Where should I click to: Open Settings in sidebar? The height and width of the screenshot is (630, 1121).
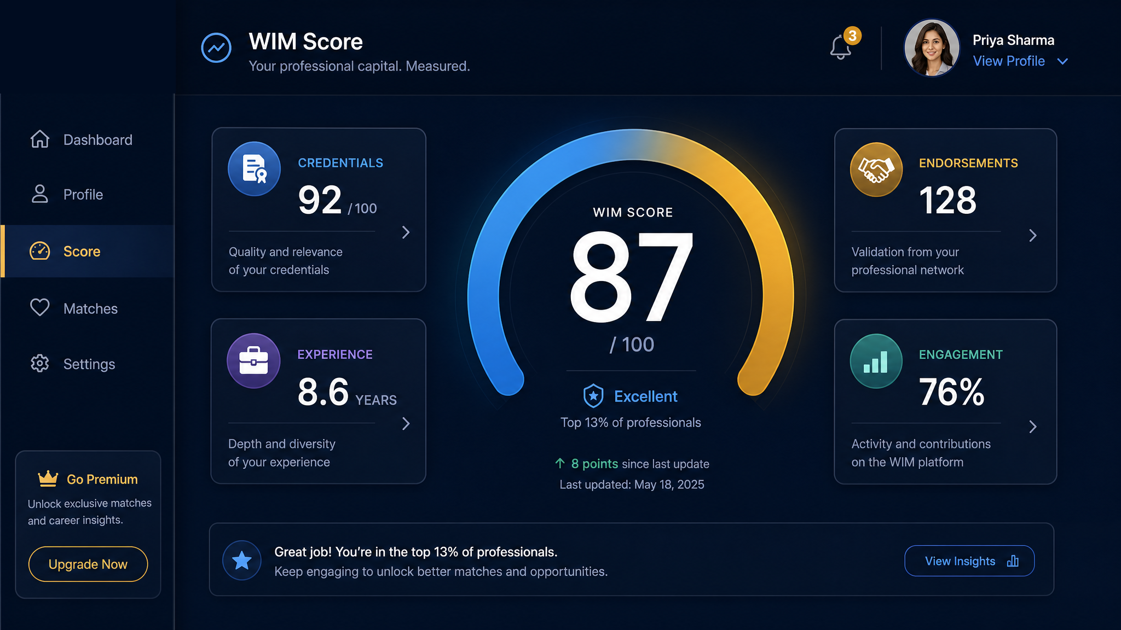coord(88,364)
